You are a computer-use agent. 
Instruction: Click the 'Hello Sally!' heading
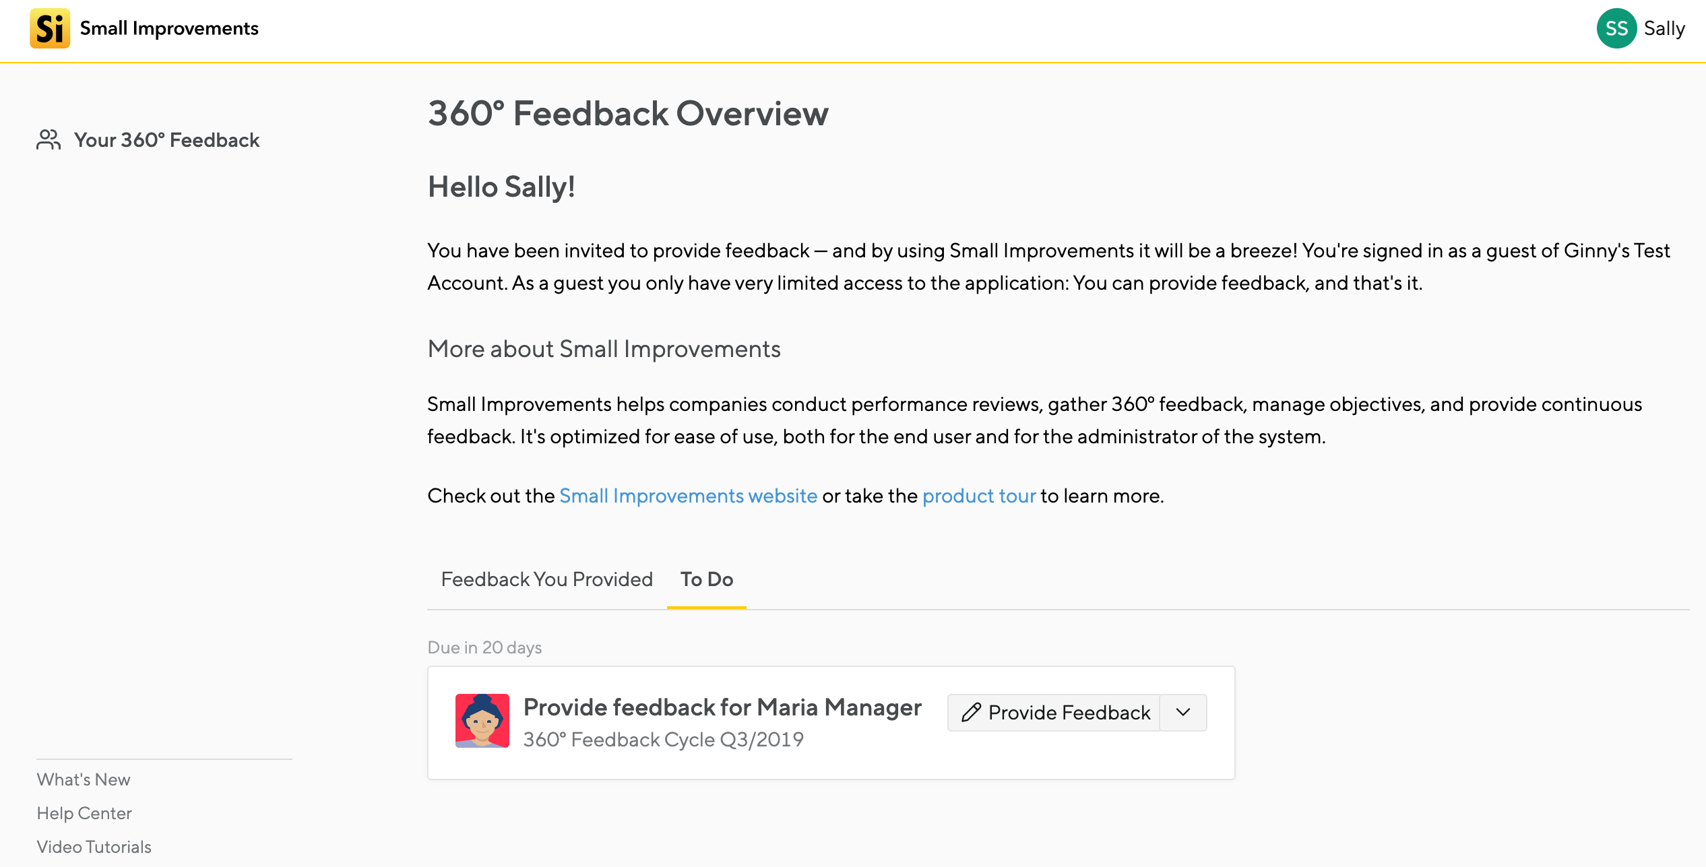502,187
